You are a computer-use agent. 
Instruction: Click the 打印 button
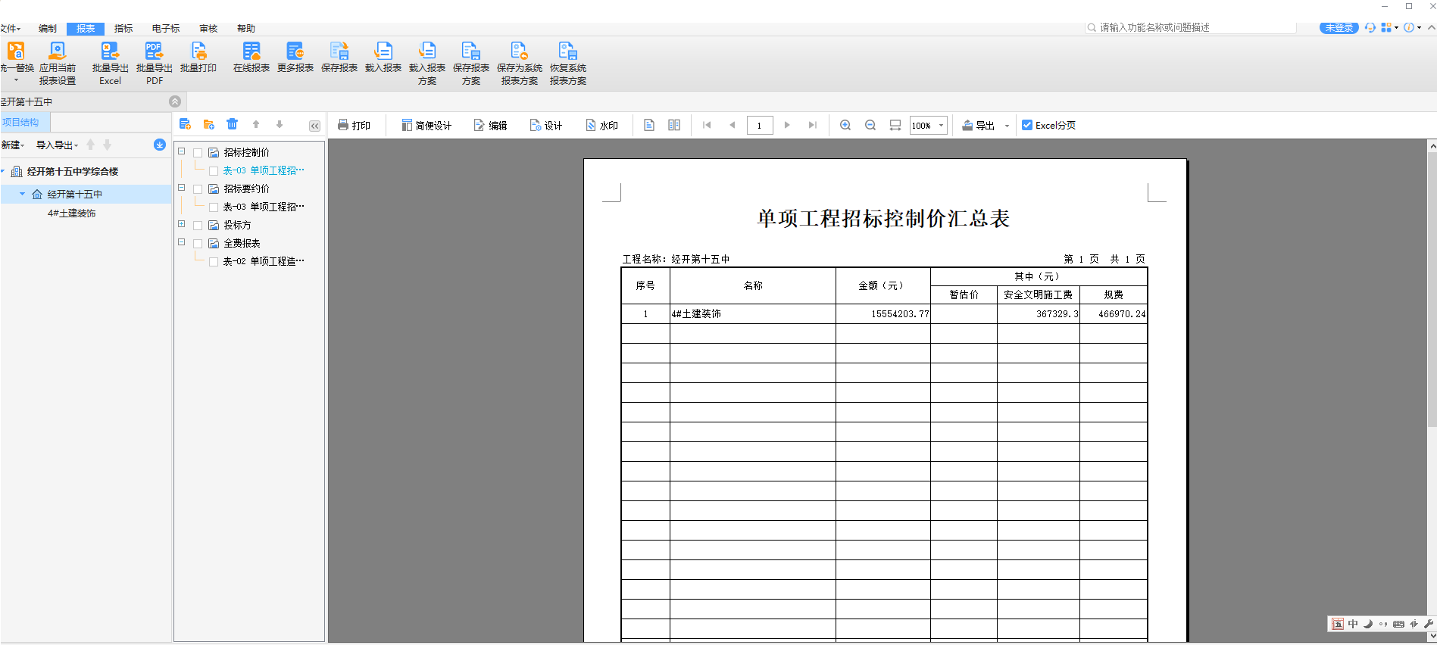point(354,125)
